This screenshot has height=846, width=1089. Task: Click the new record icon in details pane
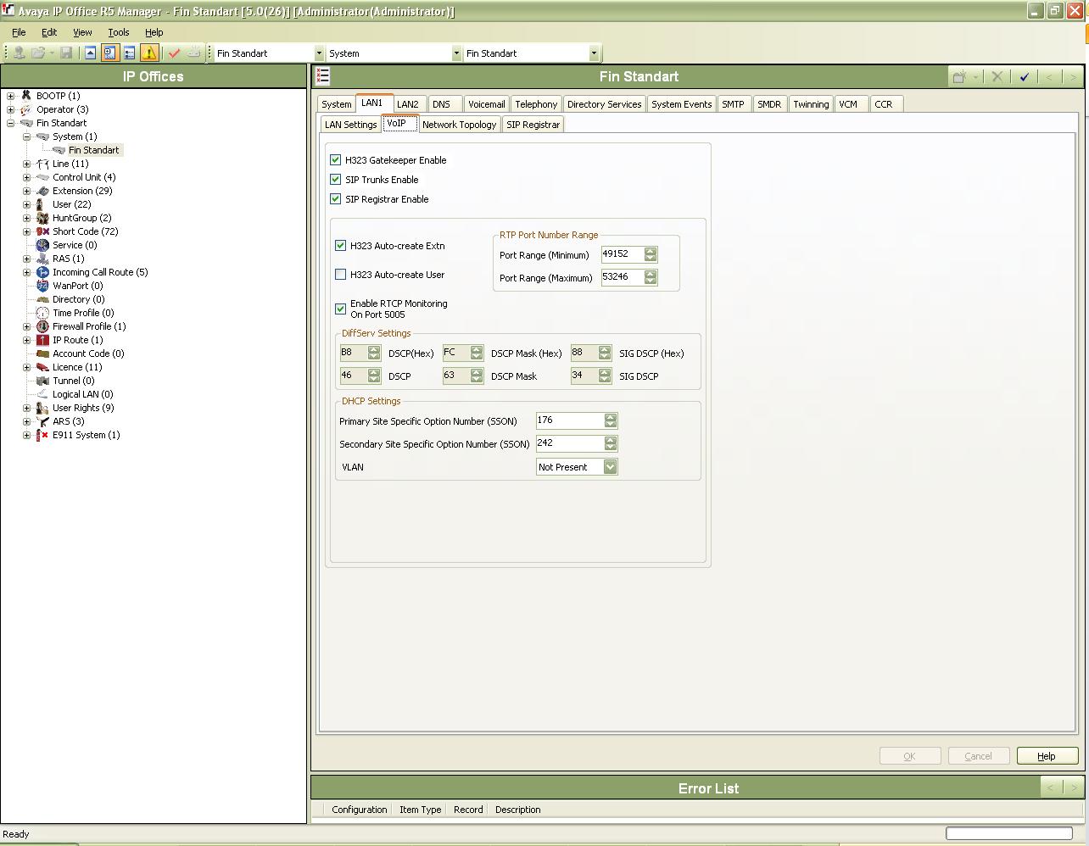(959, 76)
